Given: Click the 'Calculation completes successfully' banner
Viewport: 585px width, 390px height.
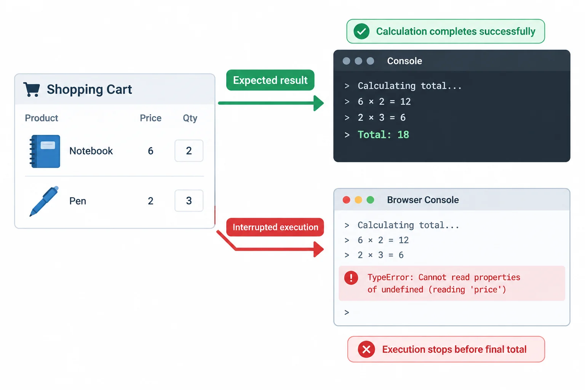Looking at the screenshot, I should [446, 31].
